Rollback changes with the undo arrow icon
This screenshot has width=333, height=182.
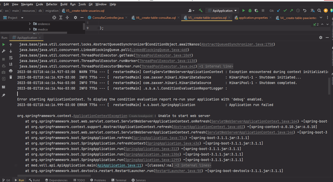coord(304,11)
